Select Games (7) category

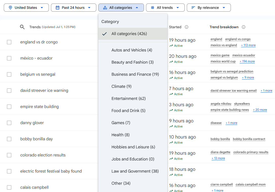[x=133, y=123]
